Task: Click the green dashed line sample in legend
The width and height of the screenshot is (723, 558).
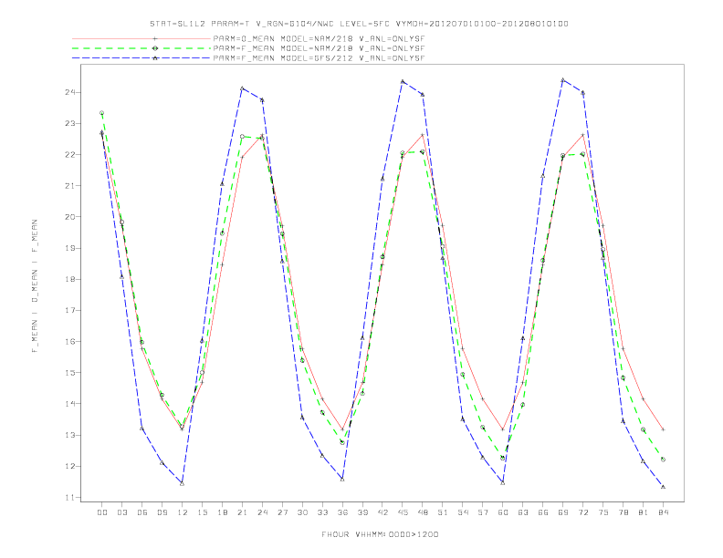Action: pyautogui.click(x=141, y=48)
